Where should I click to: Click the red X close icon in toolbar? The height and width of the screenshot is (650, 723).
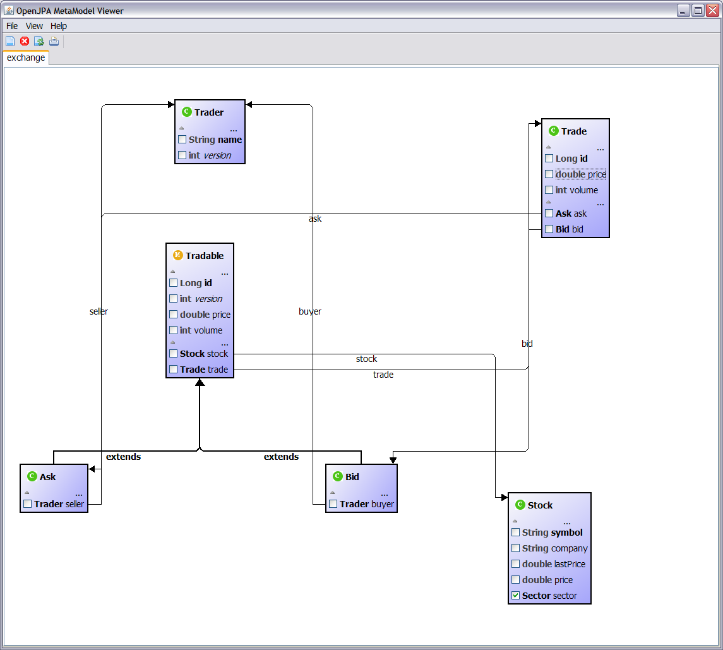(25, 42)
